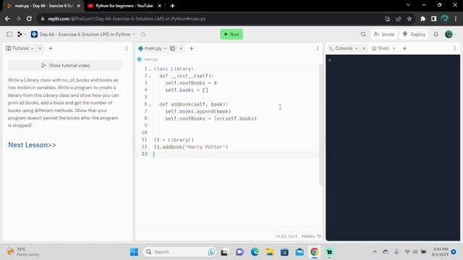The width and height of the screenshot is (463, 260).
Task: Open Tutorial pane options menu
Action: coord(127,48)
